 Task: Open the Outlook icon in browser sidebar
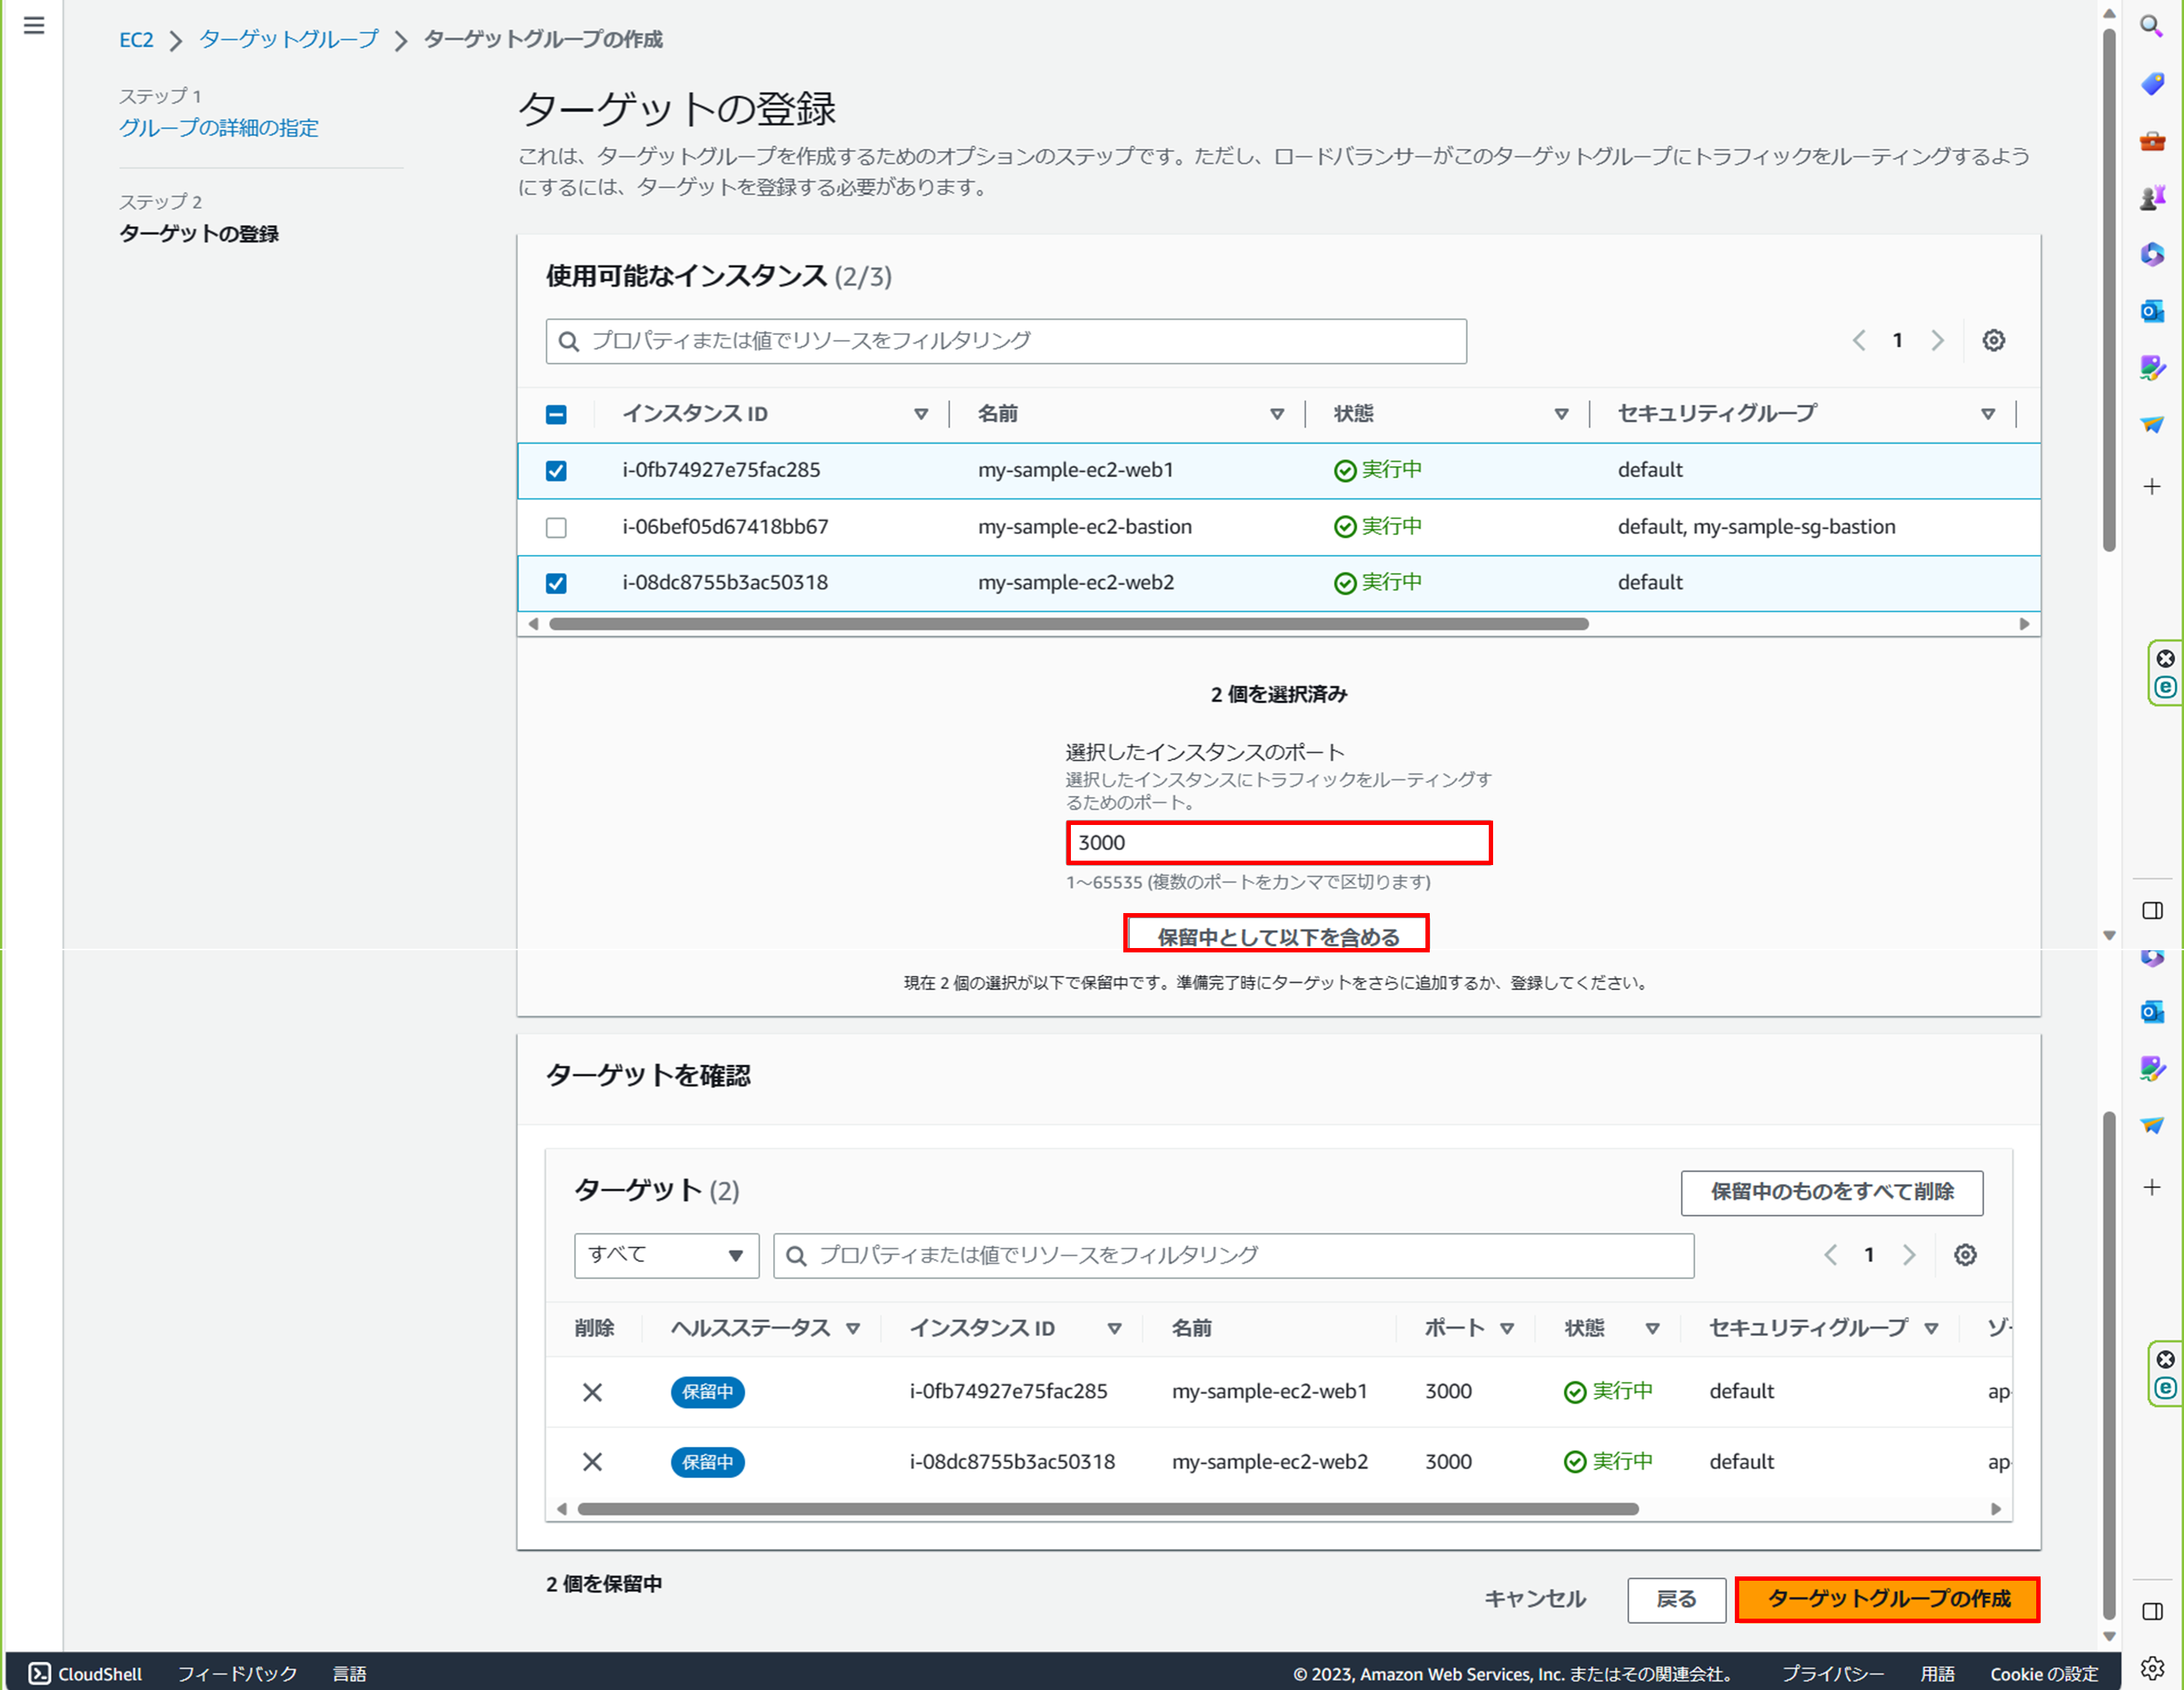(x=2152, y=311)
